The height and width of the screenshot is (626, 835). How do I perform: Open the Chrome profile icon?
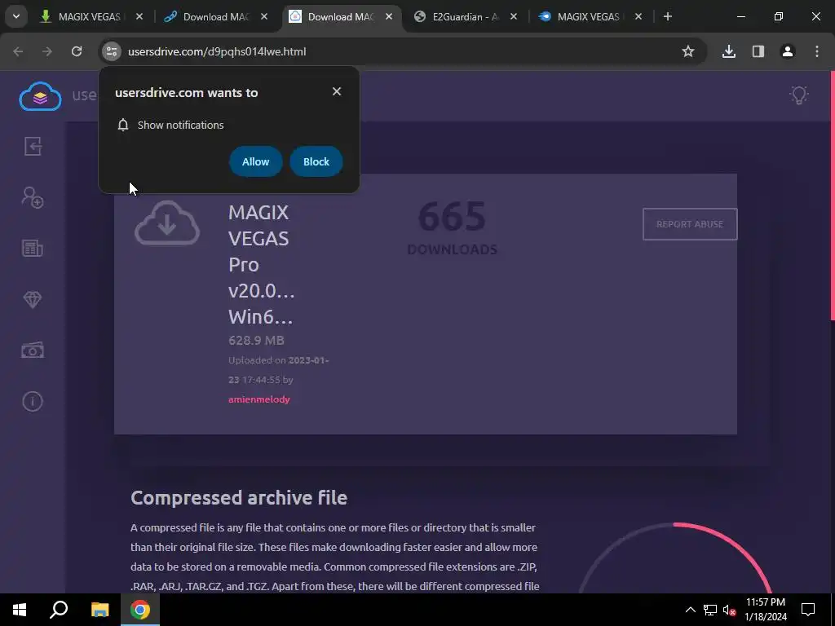click(788, 51)
